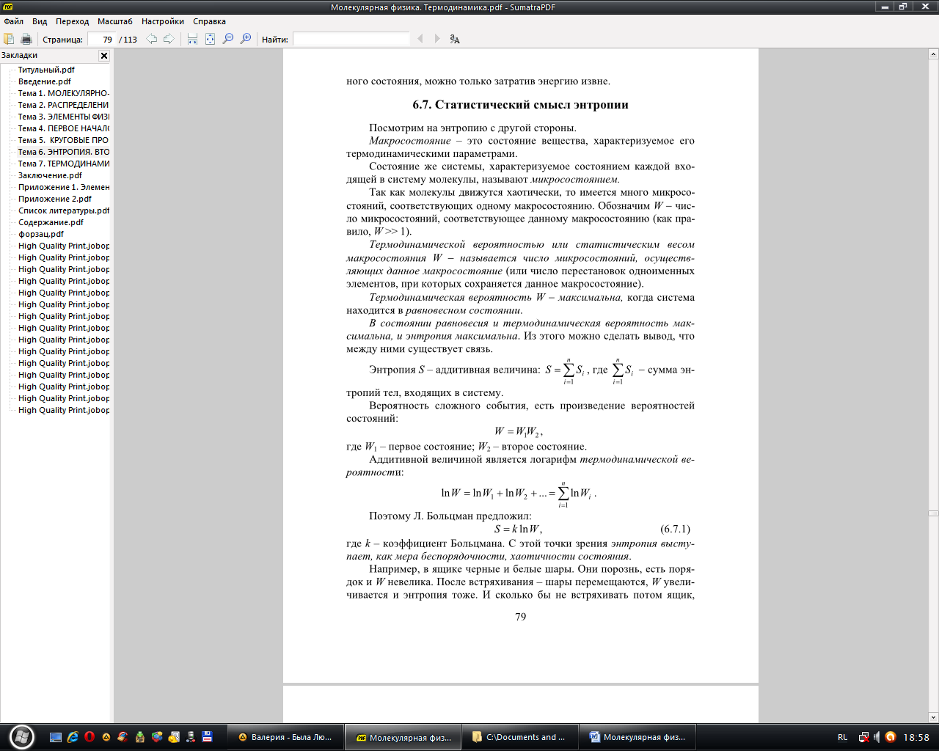Select bookmark форзац.pdf

[41, 234]
